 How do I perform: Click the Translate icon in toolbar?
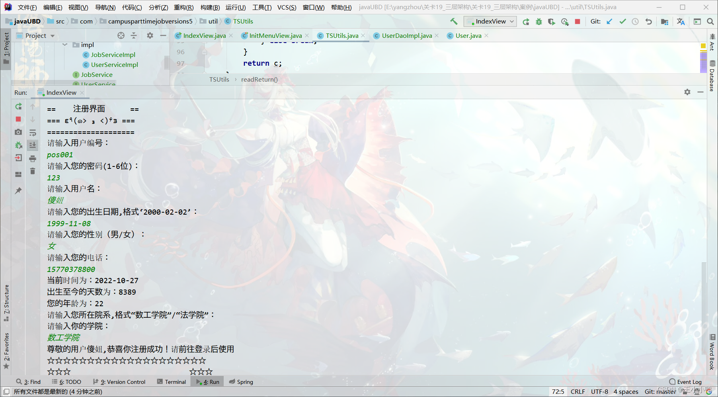(x=681, y=22)
